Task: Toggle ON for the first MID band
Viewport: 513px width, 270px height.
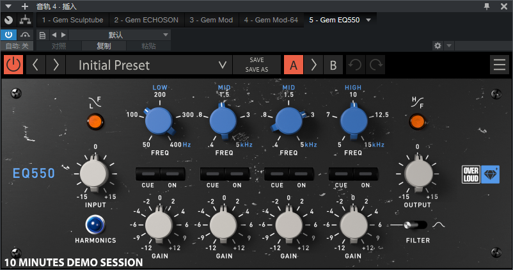Action: point(237,174)
